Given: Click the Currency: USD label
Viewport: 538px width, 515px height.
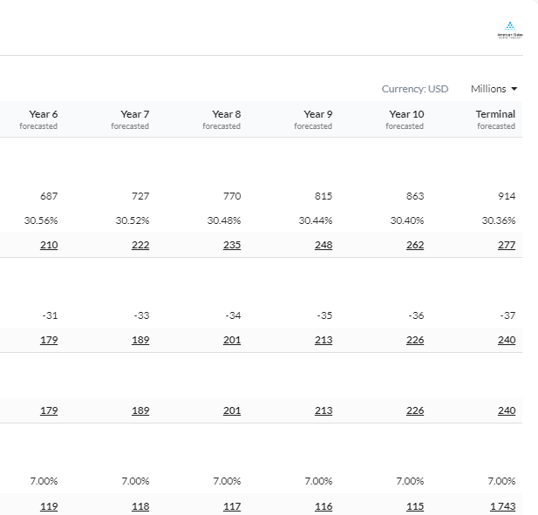Looking at the screenshot, I should point(415,89).
